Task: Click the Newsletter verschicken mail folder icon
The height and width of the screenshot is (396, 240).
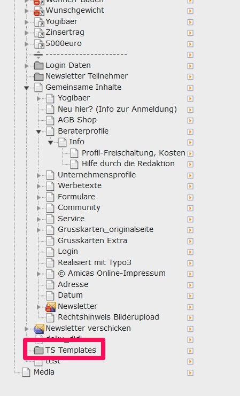Action: point(39,328)
